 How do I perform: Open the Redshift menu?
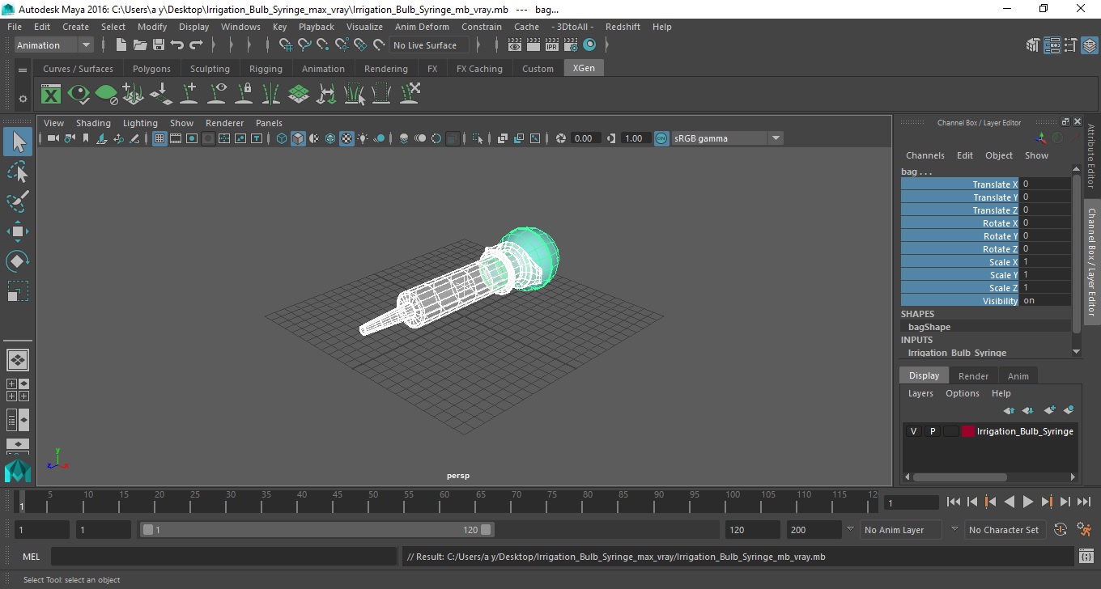623,27
